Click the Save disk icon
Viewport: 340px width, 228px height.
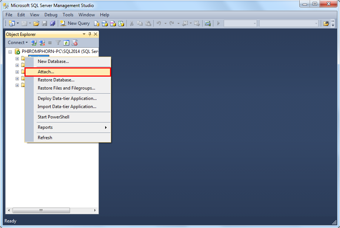coord(44,23)
